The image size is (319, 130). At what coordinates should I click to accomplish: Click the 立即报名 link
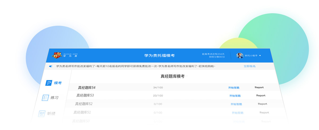pos(250,66)
